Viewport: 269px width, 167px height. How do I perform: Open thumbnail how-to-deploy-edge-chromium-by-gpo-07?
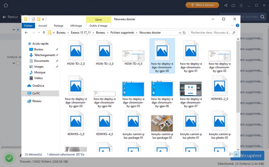pyautogui.click(x=191, y=89)
